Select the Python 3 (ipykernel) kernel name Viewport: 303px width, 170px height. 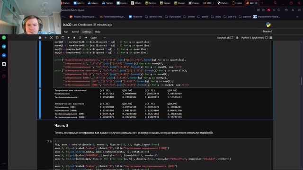pos(252,38)
